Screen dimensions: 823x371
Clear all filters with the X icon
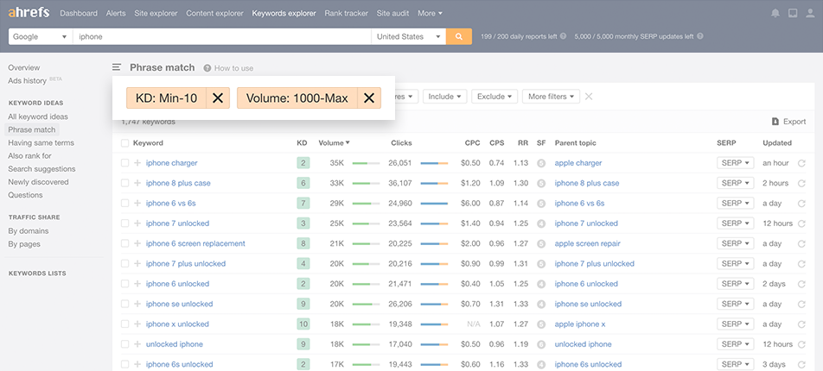(x=589, y=97)
